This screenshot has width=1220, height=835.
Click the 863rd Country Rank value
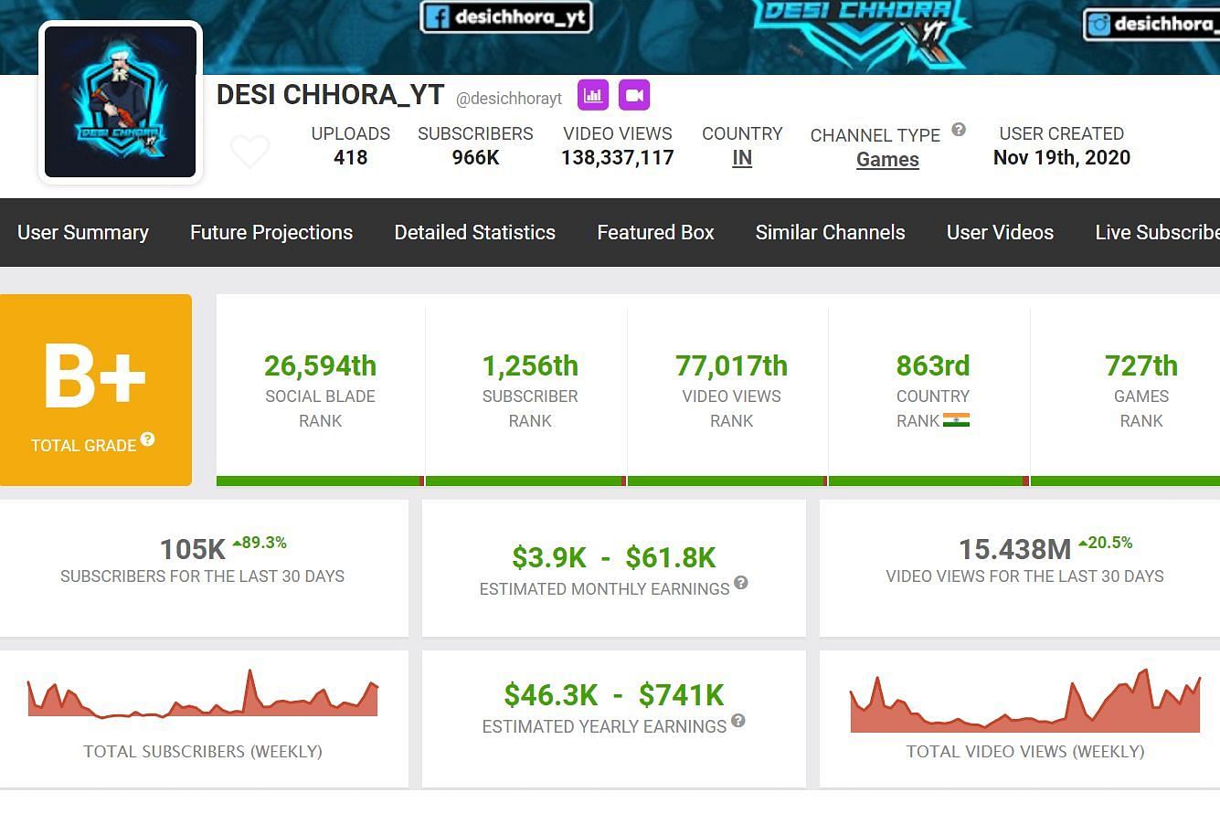932,365
